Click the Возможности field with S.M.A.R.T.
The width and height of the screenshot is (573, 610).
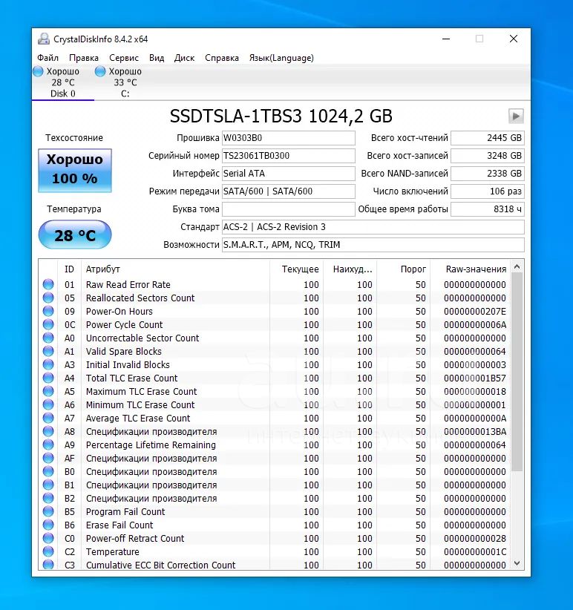[x=373, y=245]
